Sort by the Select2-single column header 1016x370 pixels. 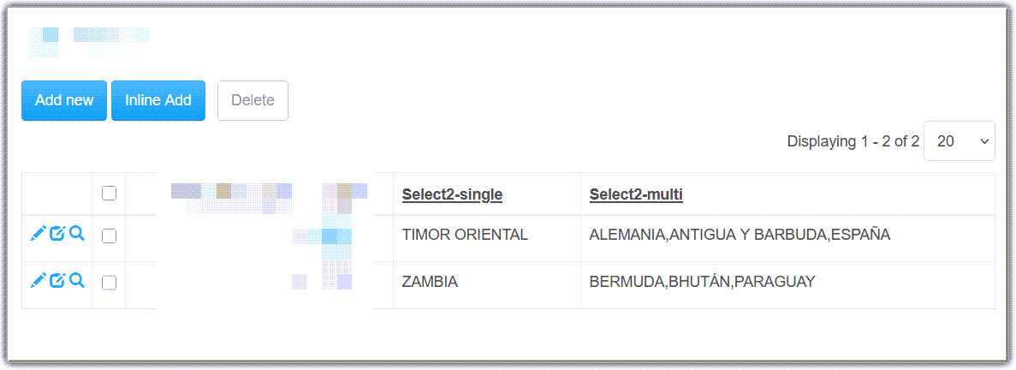(x=452, y=194)
